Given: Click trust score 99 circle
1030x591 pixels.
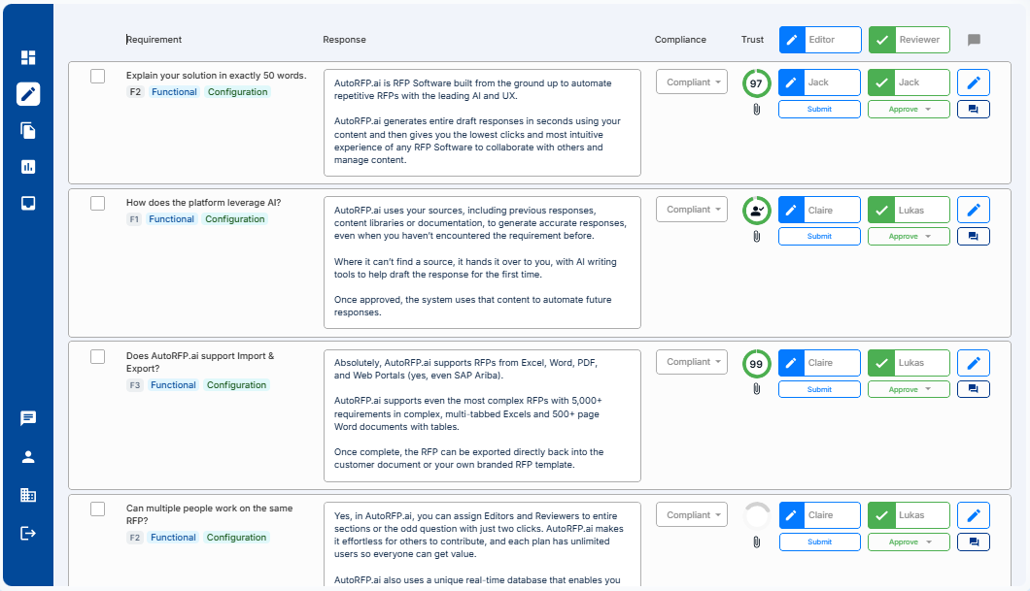Looking at the screenshot, I should [757, 364].
